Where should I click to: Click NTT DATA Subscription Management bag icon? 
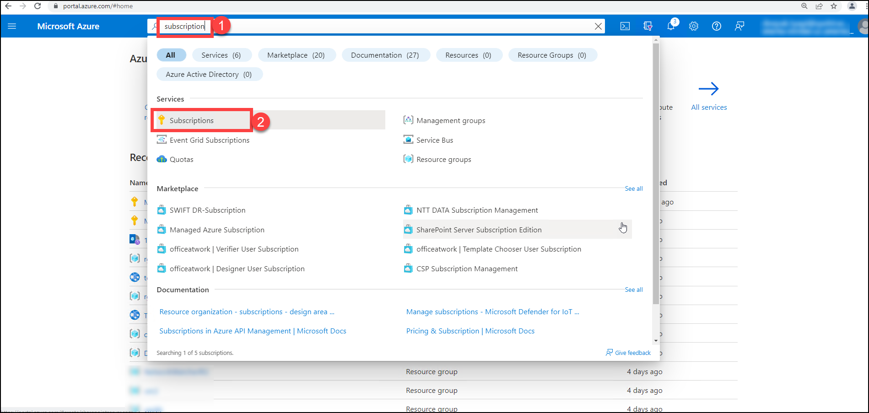pyautogui.click(x=408, y=210)
